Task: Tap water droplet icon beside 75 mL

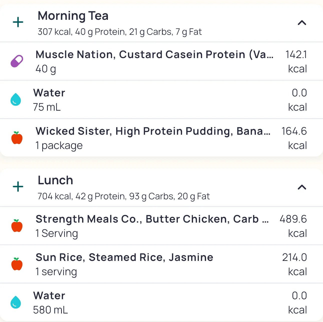Action: coord(16,99)
